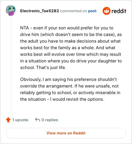Click the line 'drive him (which doesn't seem'

pos(71,34)
